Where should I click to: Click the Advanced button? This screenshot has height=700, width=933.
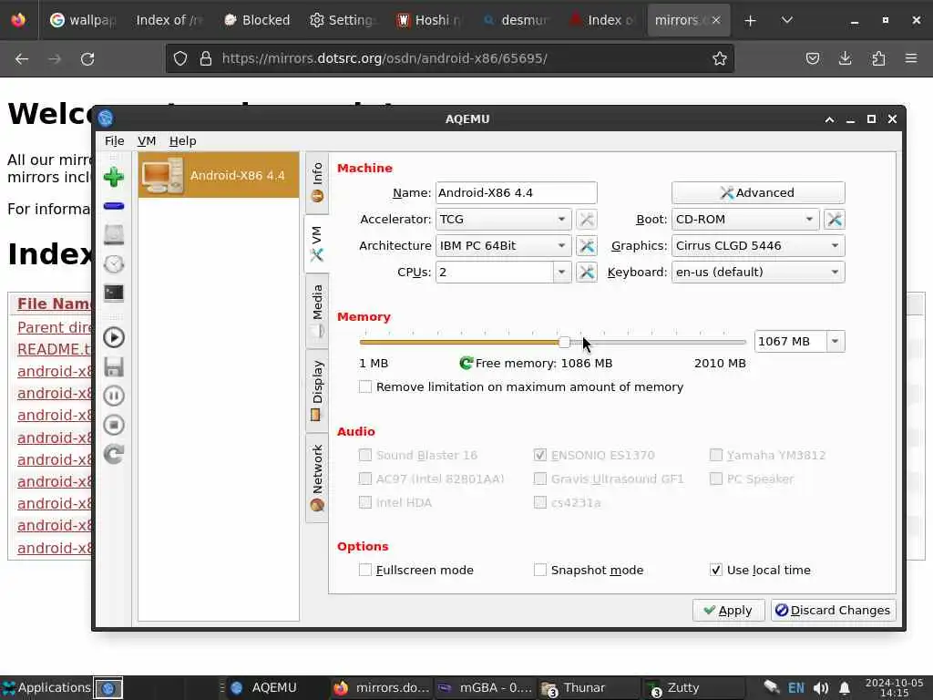(x=758, y=193)
